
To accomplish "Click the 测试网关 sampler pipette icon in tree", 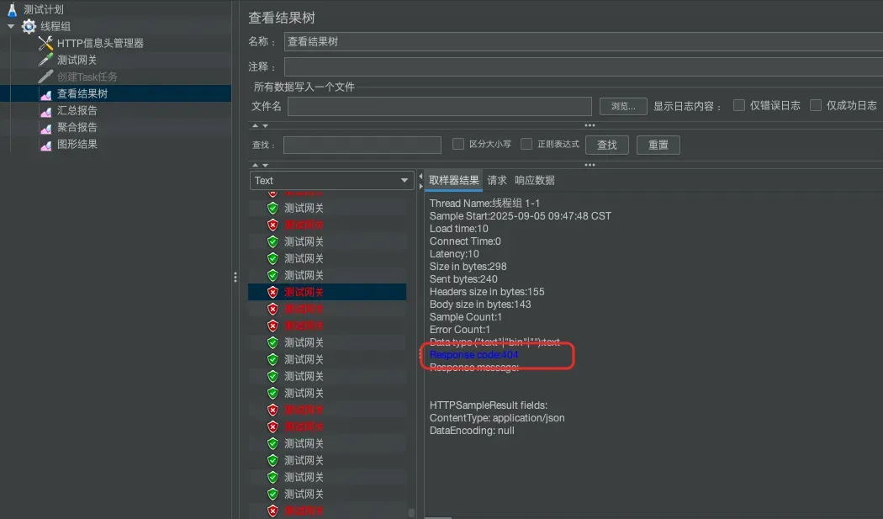I will point(45,60).
